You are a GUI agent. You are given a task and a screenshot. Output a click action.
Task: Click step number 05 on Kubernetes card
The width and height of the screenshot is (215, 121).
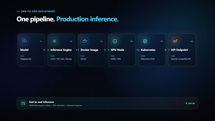coord(162,41)
